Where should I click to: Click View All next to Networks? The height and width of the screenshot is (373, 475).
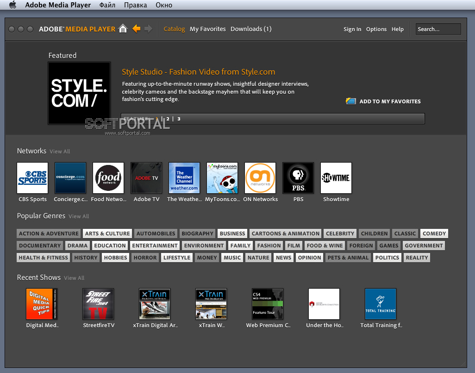pyautogui.click(x=60, y=152)
